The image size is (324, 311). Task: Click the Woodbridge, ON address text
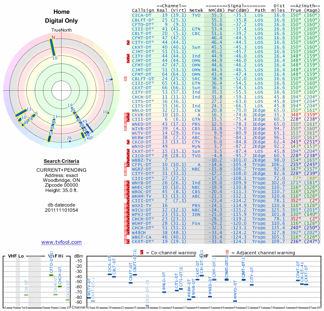pyautogui.click(x=62, y=180)
